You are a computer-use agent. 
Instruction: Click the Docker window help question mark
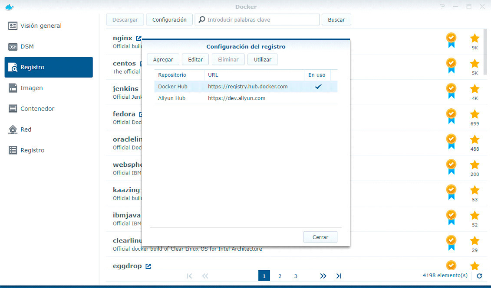coord(442,6)
